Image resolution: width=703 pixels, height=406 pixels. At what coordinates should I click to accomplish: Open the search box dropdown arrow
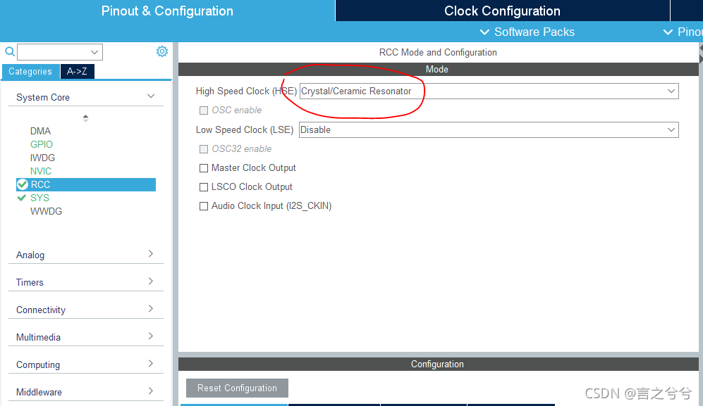tap(94, 52)
